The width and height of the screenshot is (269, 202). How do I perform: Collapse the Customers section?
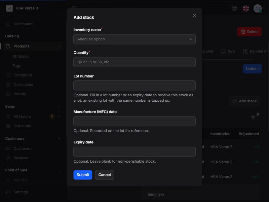pyautogui.click(x=59, y=138)
